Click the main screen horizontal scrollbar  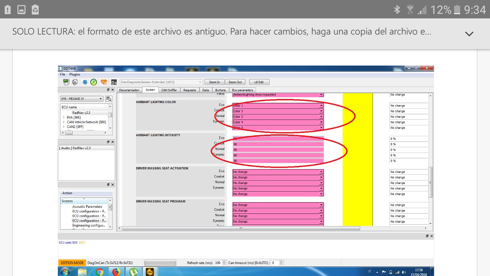[241, 228]
